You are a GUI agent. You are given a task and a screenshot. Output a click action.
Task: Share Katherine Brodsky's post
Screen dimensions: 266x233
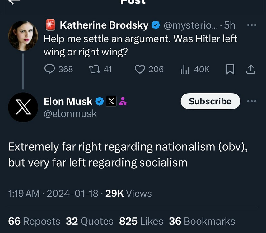(251, 69)
